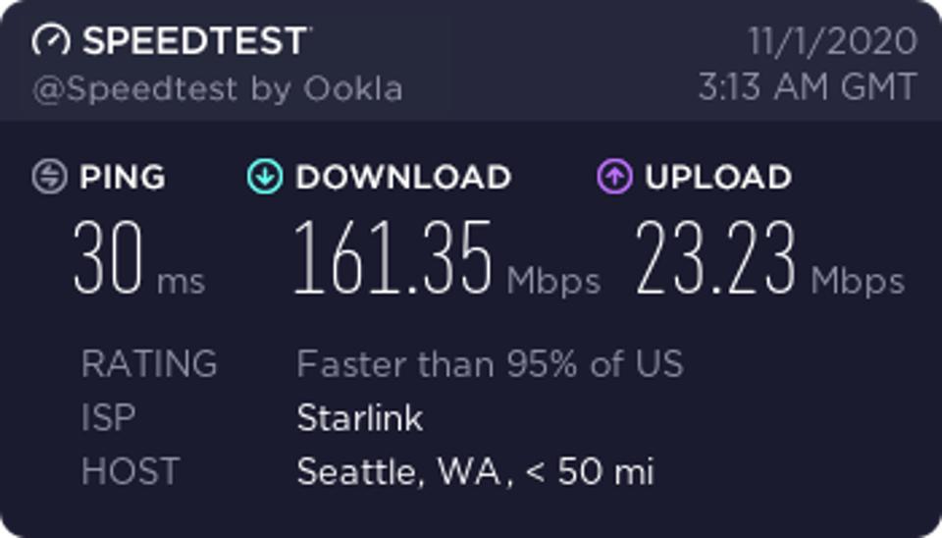Click the Faster than 95% of US text
942x538 pixels.
pyautogui.click(x=490, y=364)
